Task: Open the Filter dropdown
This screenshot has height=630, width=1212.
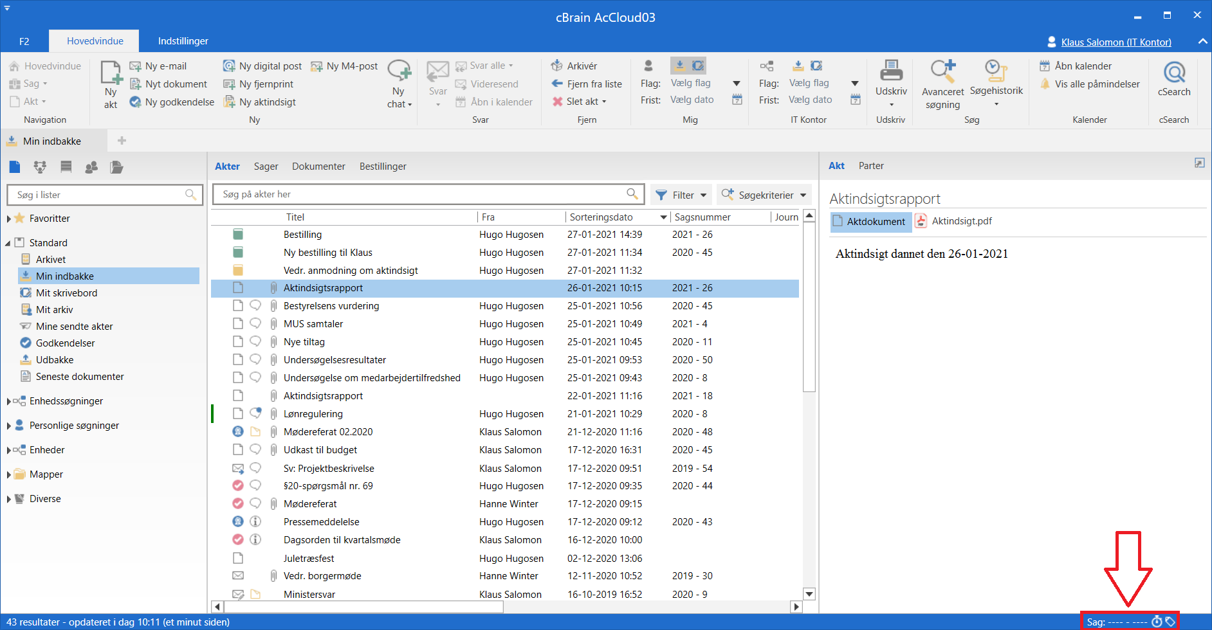Action: [681, 195]
